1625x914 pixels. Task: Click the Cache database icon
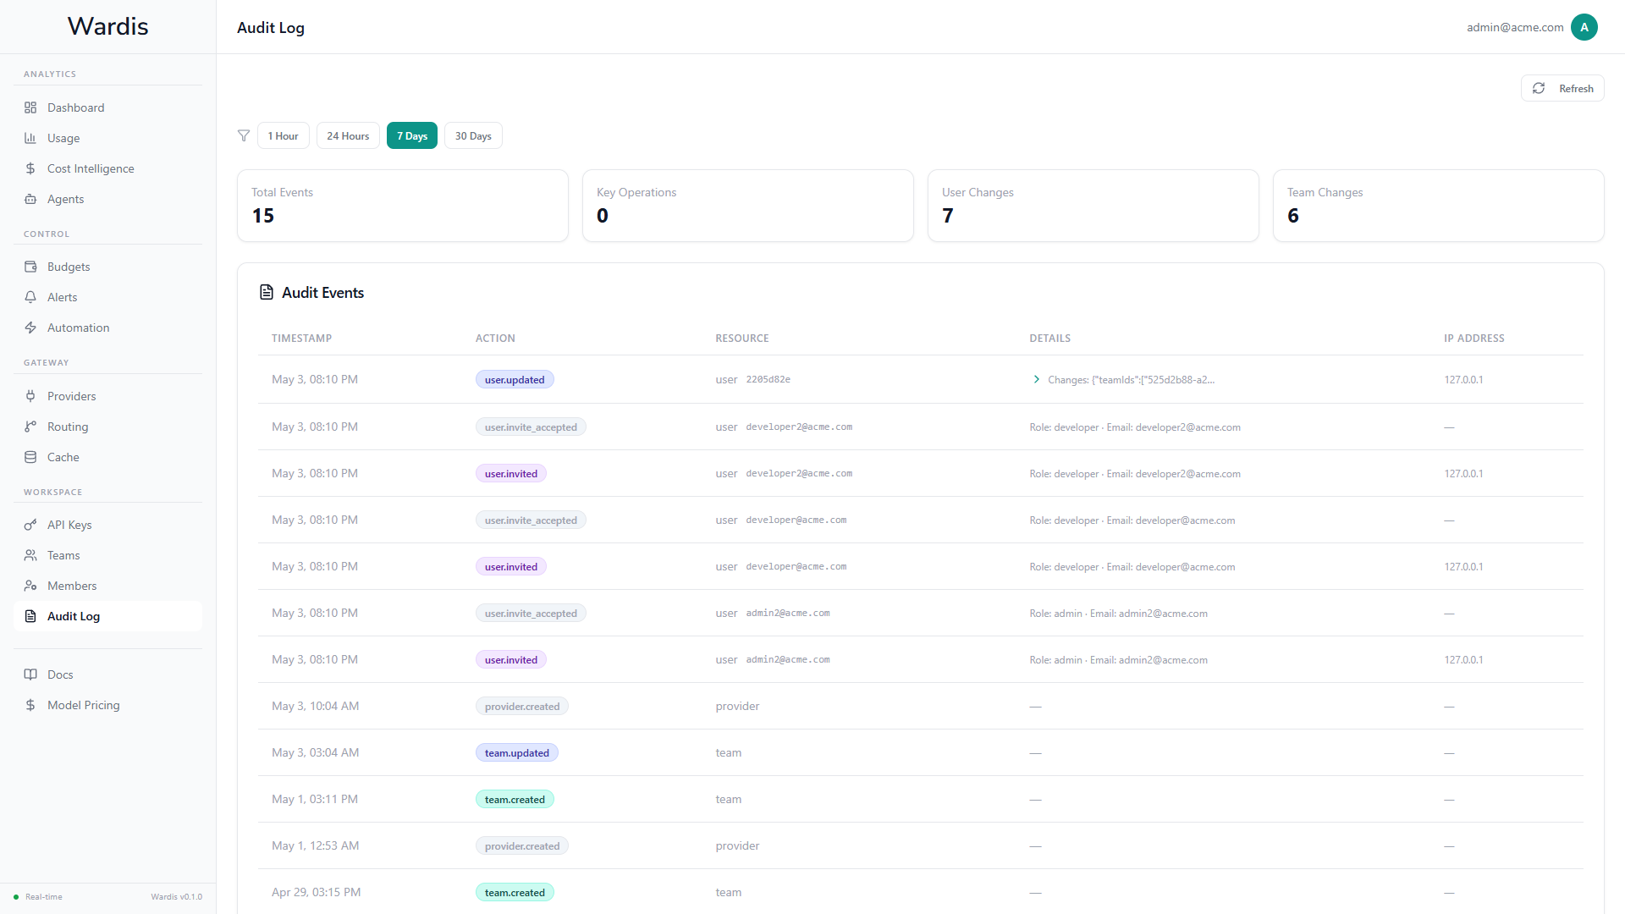[x=30, y=457]
